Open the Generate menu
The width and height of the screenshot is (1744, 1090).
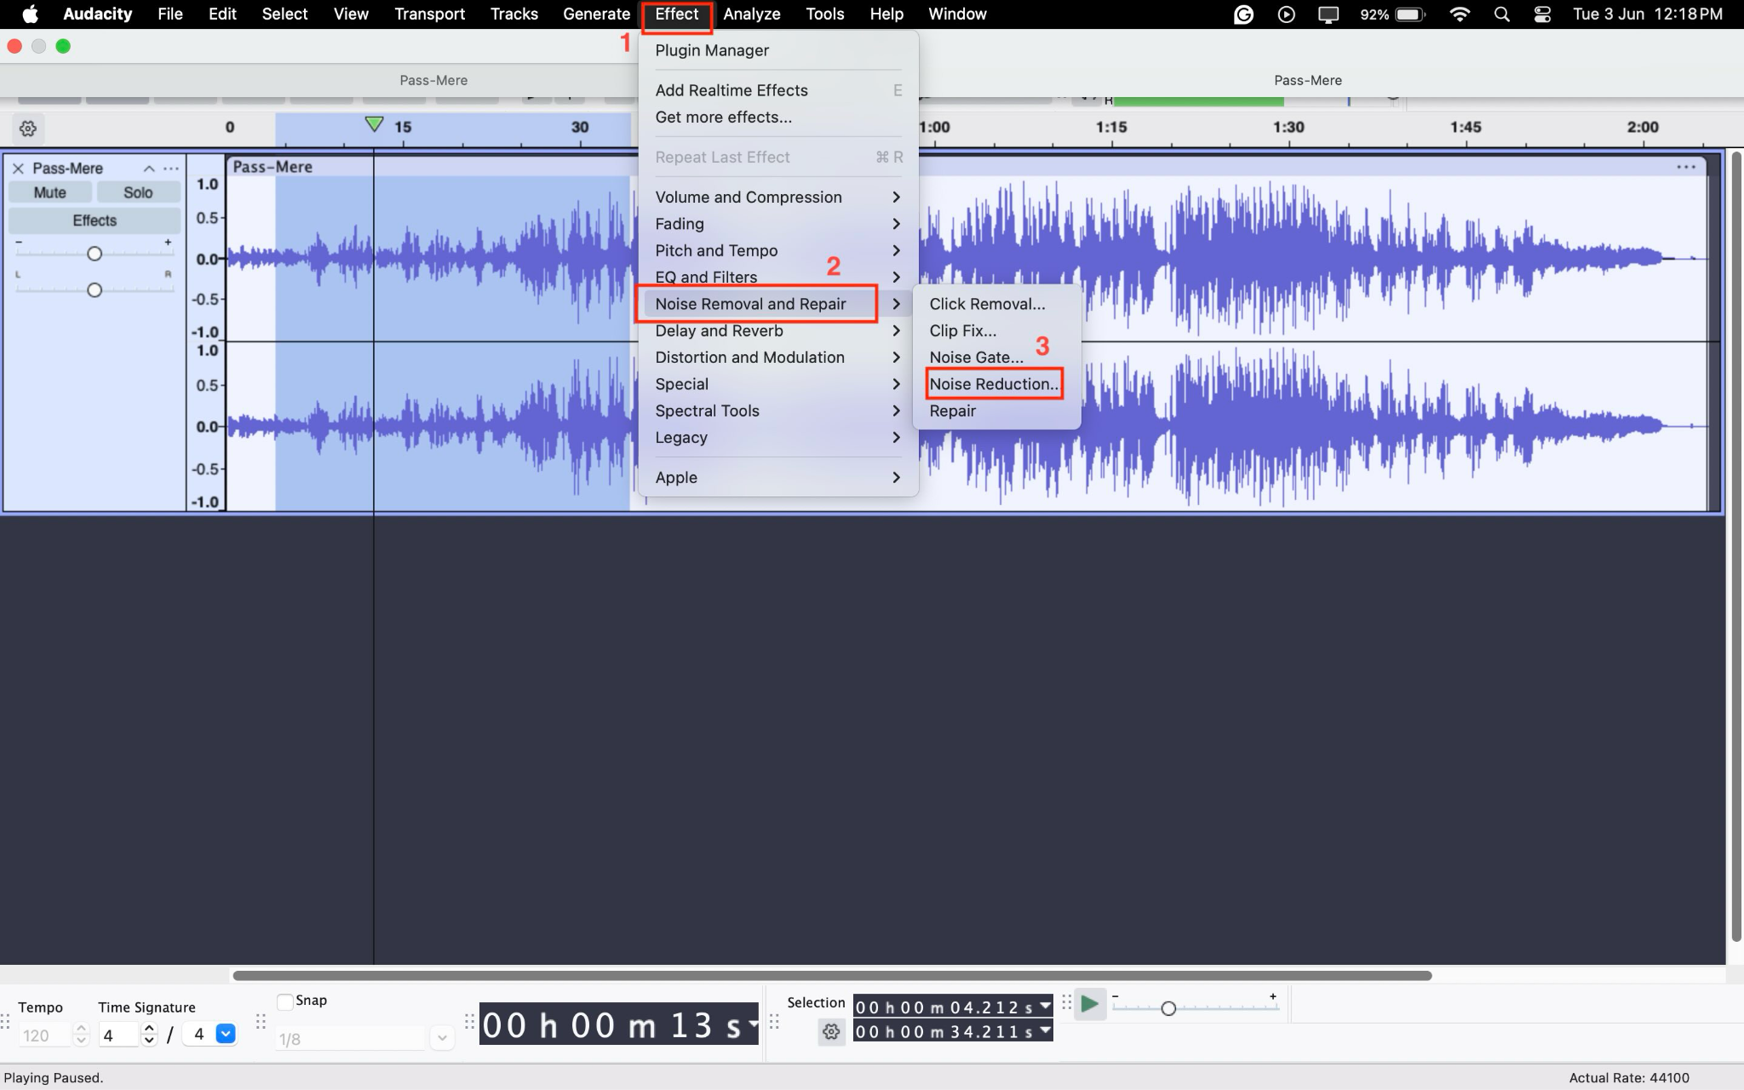596,14
